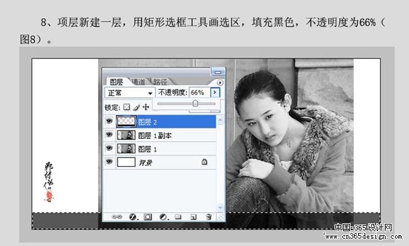Screen dimensions: 409x246
Task: Expand the opacity slider arrow button
Action: pos(215,93)
